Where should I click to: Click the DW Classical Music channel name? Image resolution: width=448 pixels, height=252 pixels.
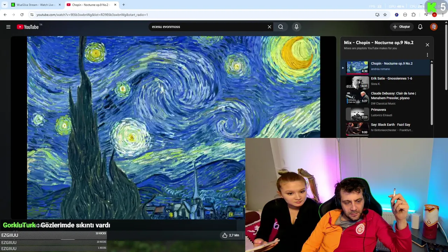click(x=383, y=104)
